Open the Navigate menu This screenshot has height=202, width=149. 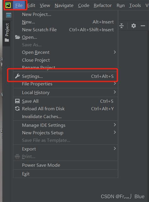(64, 5)
